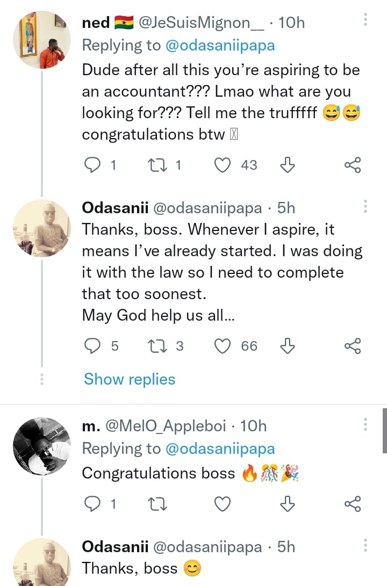Open more options on Odasanii's law tweet

pos(365,206)
